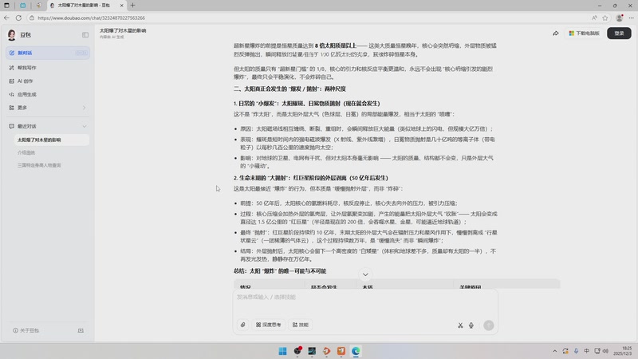
Task: View site info via the lock icon
Action: point(32,18)
